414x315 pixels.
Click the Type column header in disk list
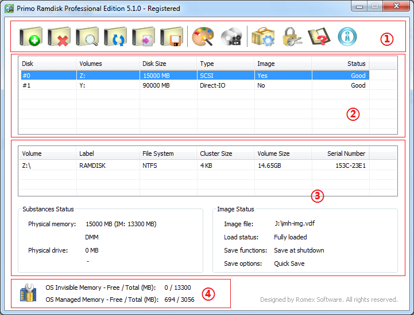(x=226, y=64)
